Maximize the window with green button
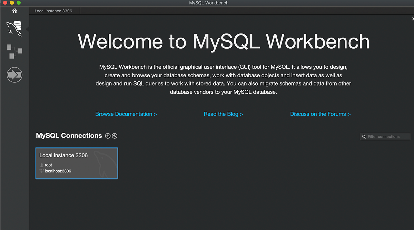Screen dimensions: 414x230 19,3
